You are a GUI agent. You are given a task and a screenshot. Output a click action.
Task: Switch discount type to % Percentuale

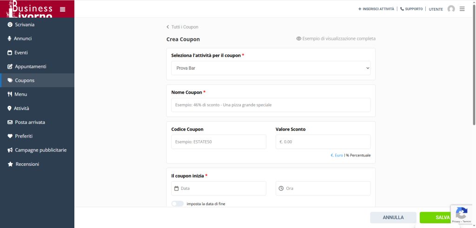pyautogui.click(x=358, y=155)
